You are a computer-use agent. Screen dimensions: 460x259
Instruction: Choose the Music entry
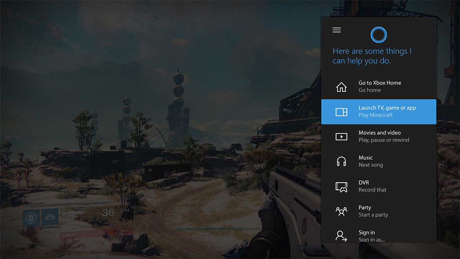click(x=378, y=161)
